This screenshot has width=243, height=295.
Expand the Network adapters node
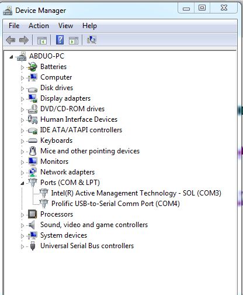pyautogui.click(x=22, y=173)
